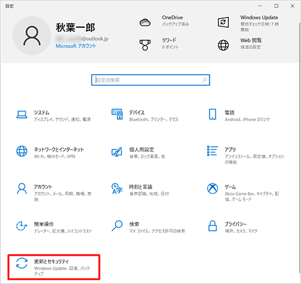Image resolution: width=301 pixels, height=284 pixels.
Task: Open the ゲーム category title
Action: click(230, 187)
